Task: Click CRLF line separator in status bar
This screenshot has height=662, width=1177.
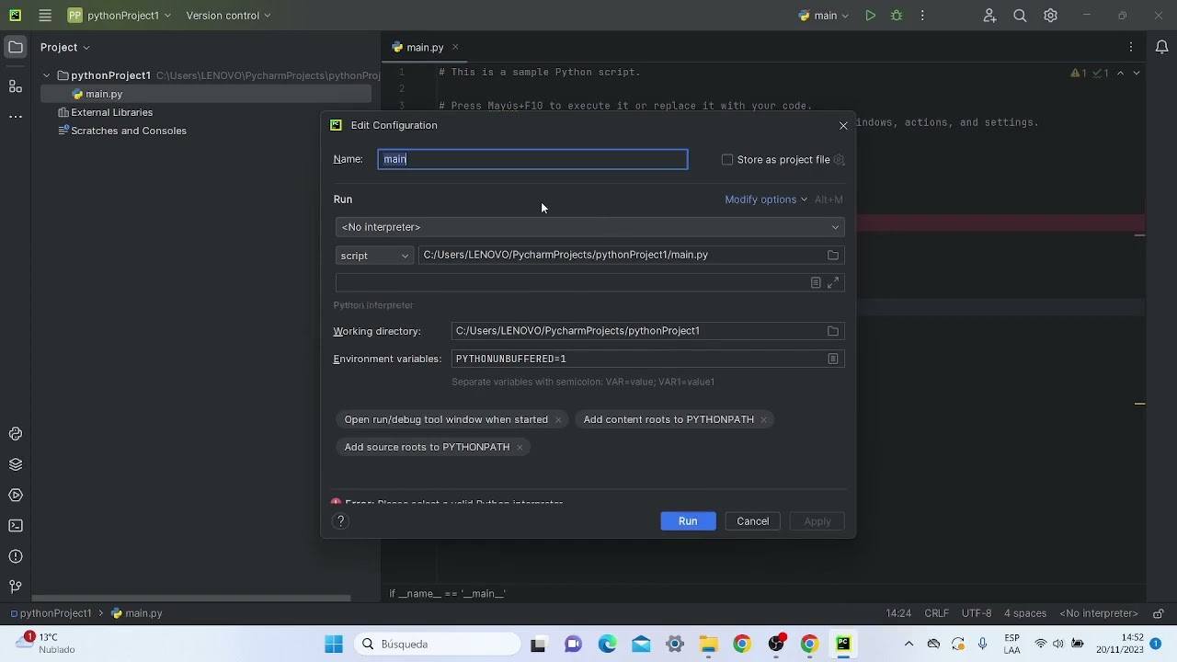Action: coord(936,613)
